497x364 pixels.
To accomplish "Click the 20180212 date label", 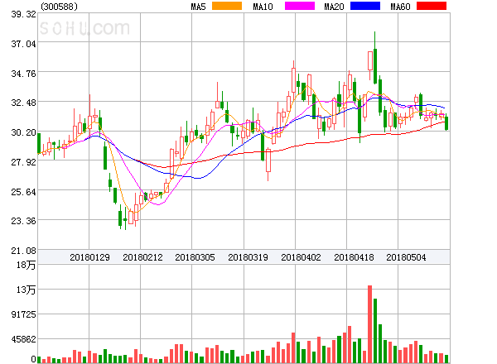I will tap(142, 257).
